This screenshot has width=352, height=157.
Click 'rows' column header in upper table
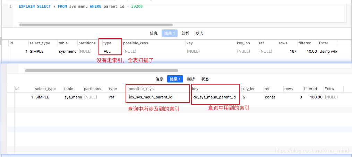(x=283, y=43)
